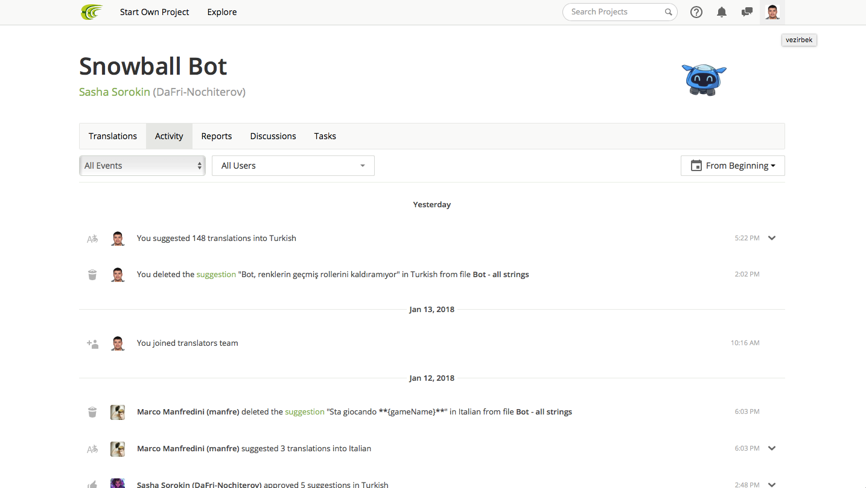Open the All Users filter dropdown

tap(293, 166)
